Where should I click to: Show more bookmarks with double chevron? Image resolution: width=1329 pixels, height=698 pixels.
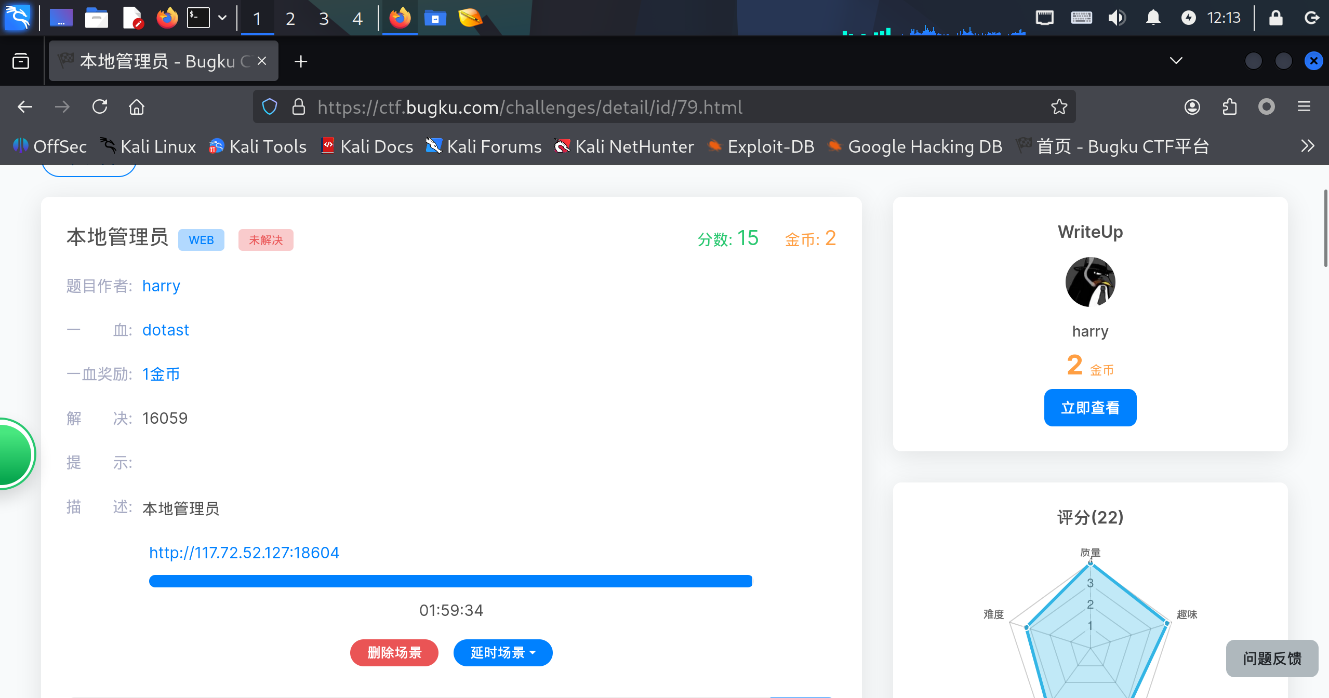1307,146
